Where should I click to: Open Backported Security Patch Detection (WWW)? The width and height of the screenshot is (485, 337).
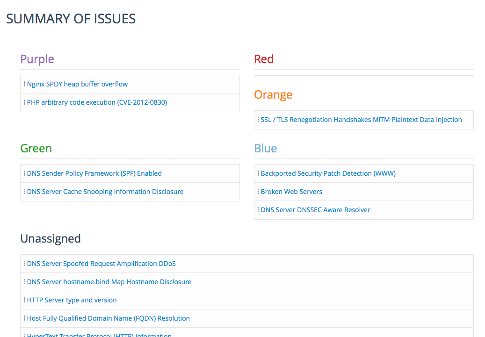[327, 173]
